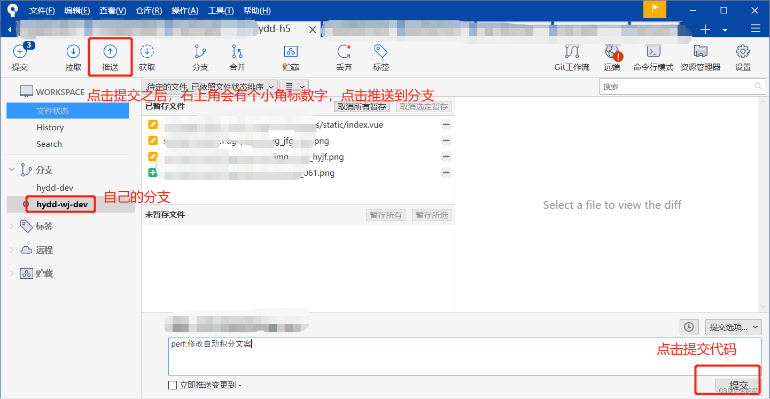This screenshot has width=770, height=399.
Task: Click the orange flag notification icon
Action: (655, 10)
